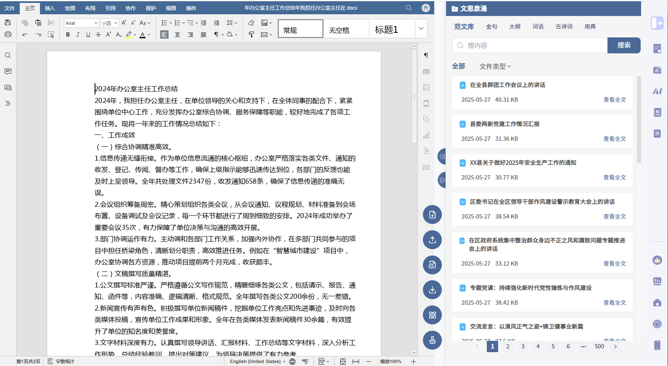Open find using left sidebar magnifier icon
Image resolution: width=668 pixels, height=366 pixels.
(x=8, y=55)
